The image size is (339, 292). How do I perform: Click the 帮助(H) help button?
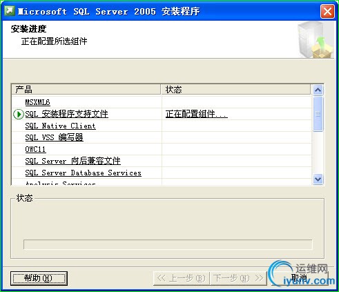tap(39, 278)
